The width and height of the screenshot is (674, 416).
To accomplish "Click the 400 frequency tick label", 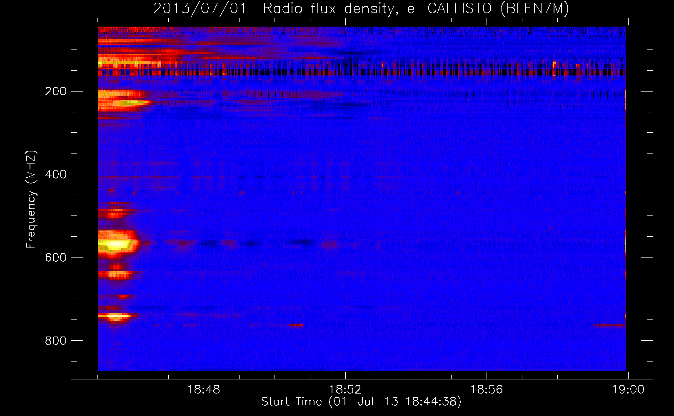I will [x=56, y=174].
